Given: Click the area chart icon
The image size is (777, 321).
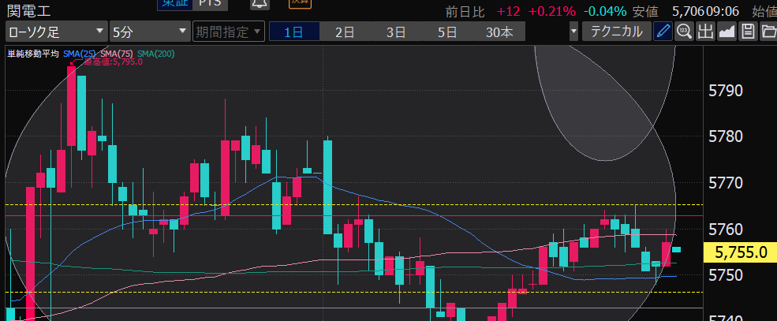Looking at the screenshot, I should [727, 32].
